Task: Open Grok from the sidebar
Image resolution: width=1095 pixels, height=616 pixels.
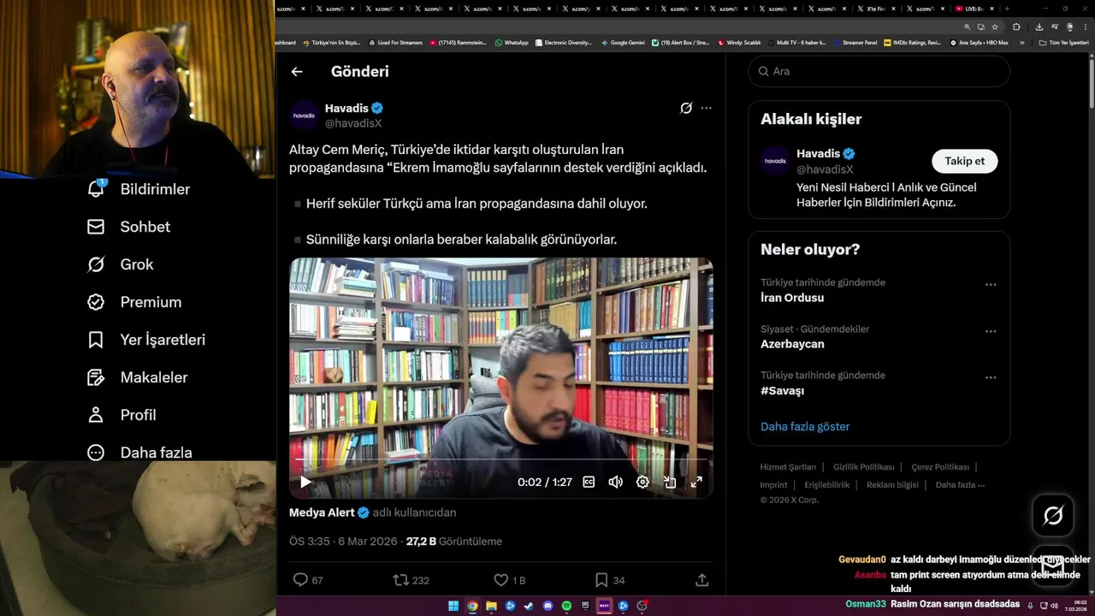Action: tap(121, 264)
